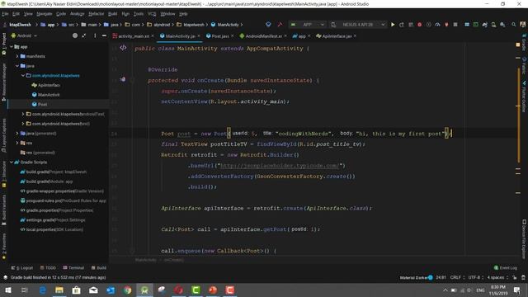Open File Explorer from the taskbar

pos(59,290)
